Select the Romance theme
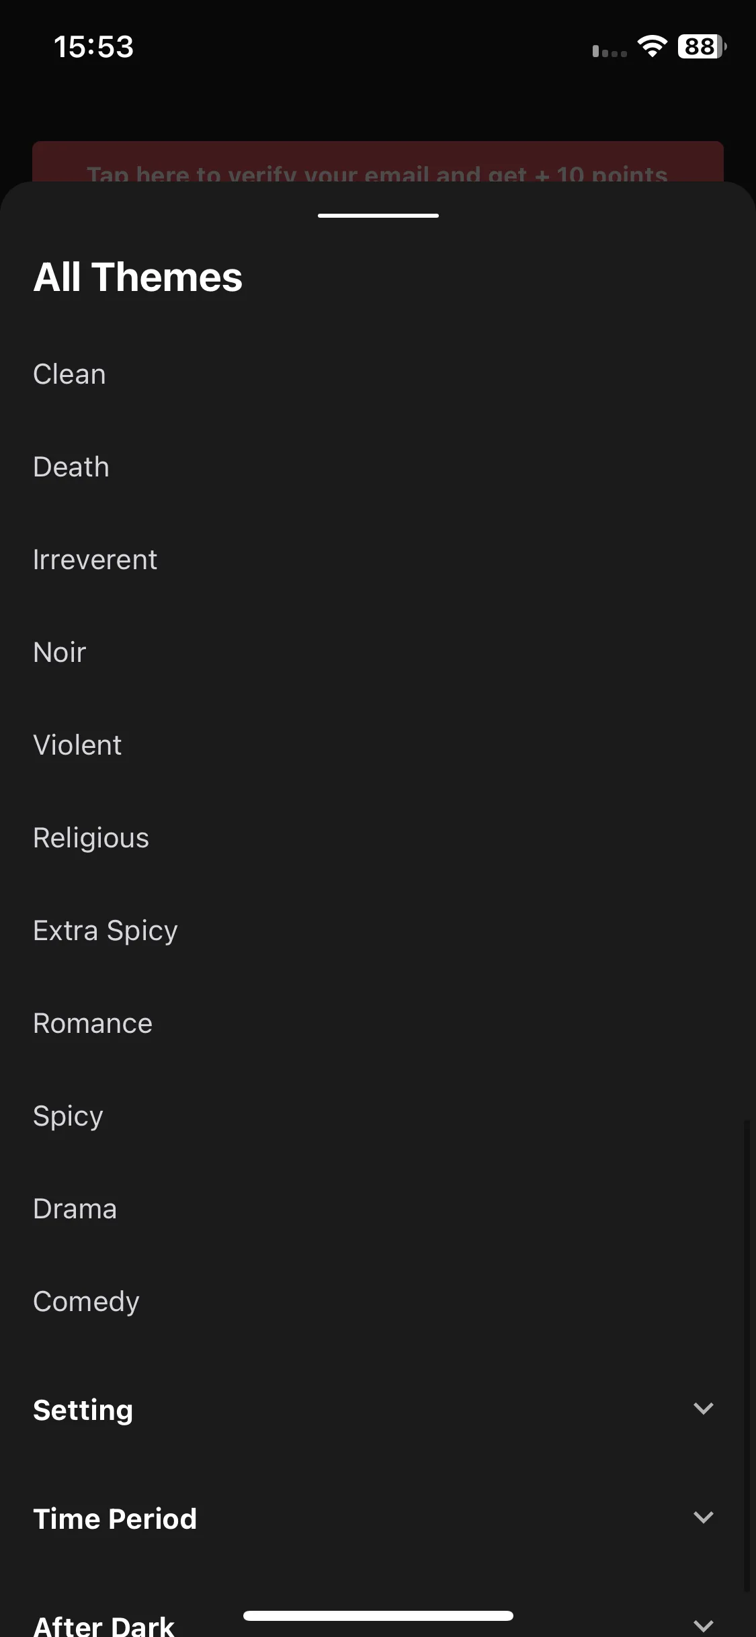This screenshot has height=1637, width=756. [x=93, y=1023]
